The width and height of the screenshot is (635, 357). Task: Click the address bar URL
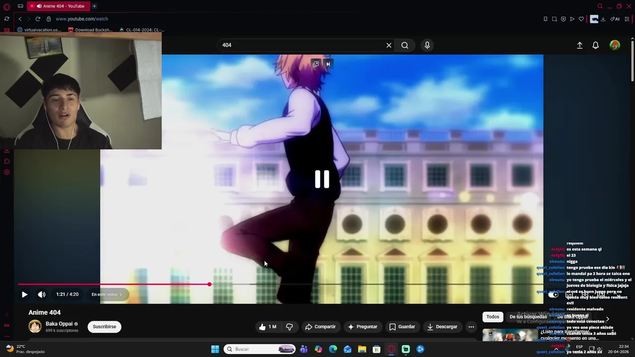tap(82, 19)
